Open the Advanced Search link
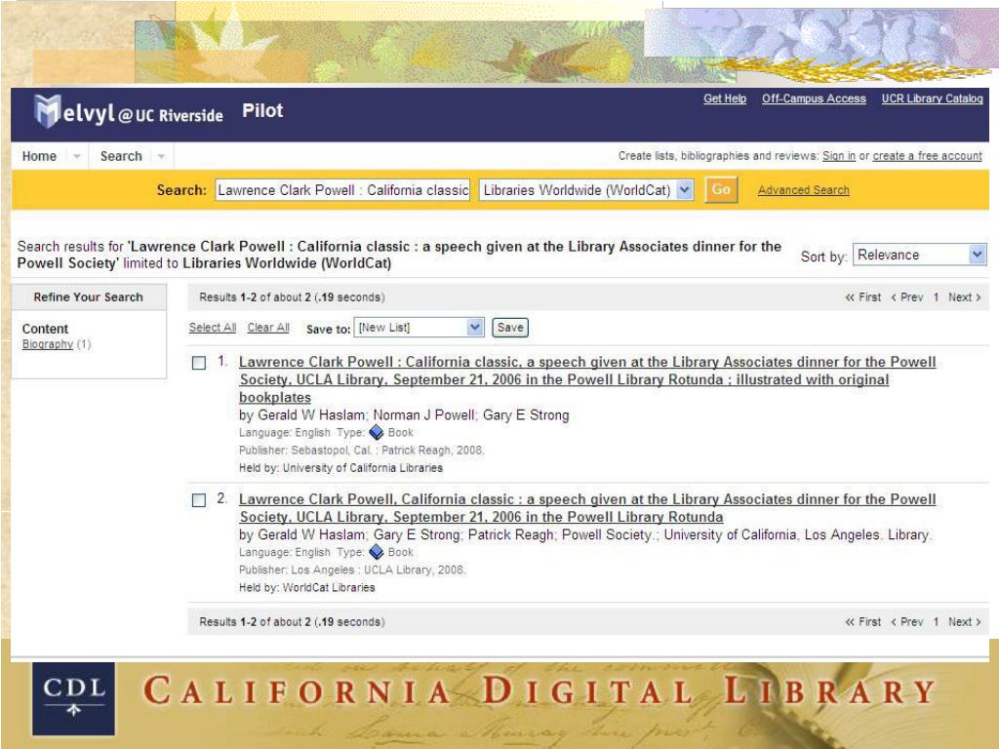The height and width of the screenshot is (749, 999). coord(804,190)
